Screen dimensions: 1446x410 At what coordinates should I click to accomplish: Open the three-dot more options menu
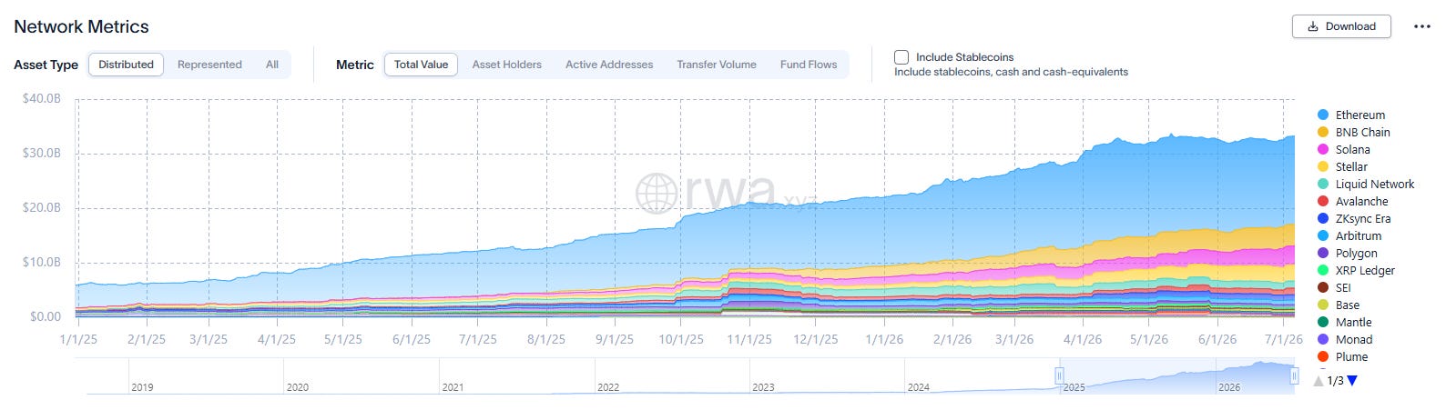(x=1421, y=27)
